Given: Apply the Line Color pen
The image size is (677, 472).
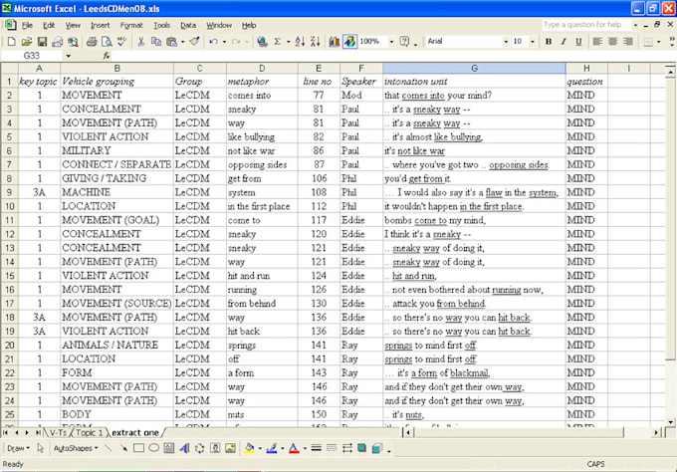Looking at the screenshot, I should tap(272, 448).
